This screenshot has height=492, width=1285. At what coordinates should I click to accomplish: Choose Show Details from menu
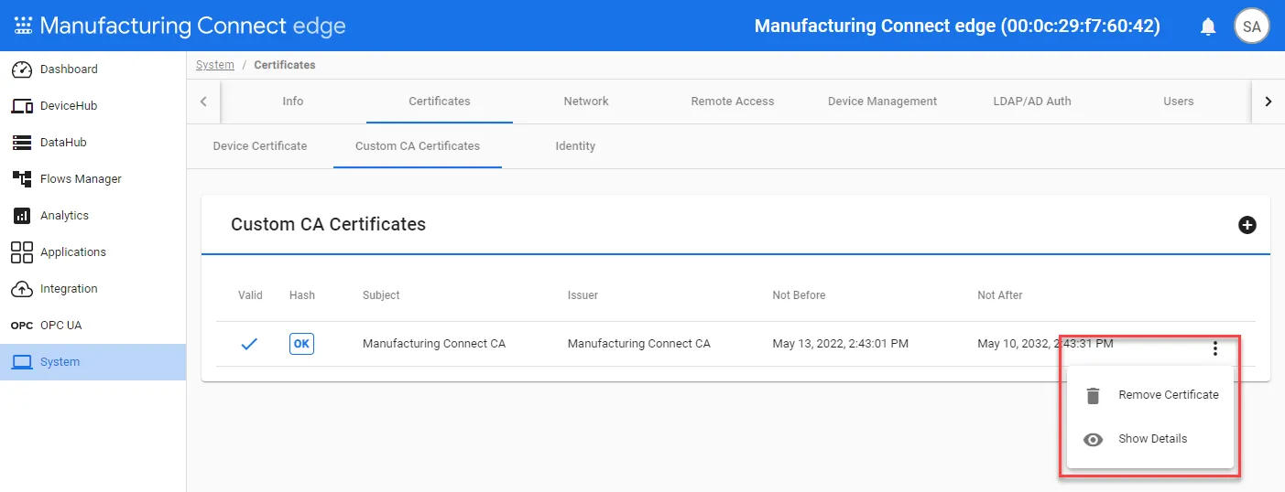click(1150, 439)
